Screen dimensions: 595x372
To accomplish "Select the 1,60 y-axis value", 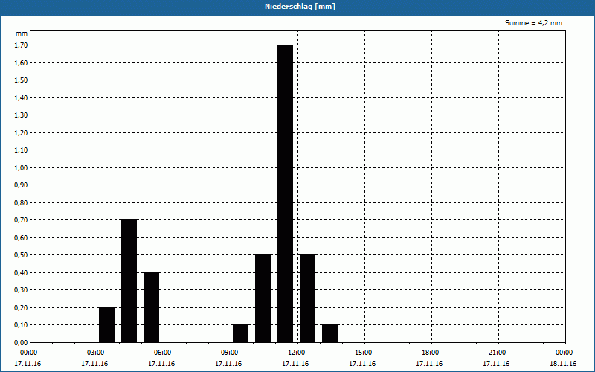I will tap(21, 62).
